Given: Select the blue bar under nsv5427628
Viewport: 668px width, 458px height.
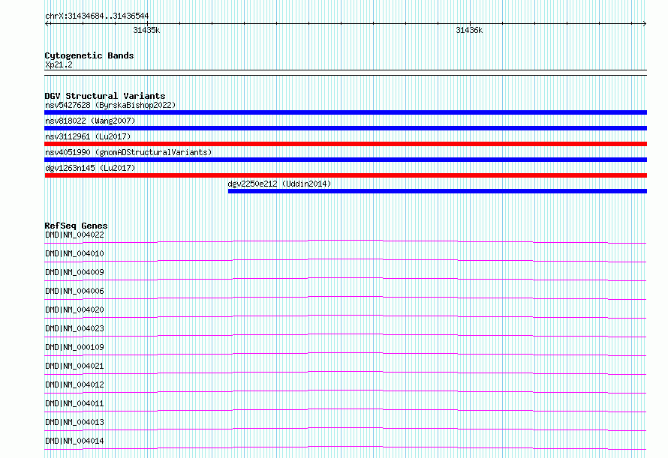Looking at the screenshot, I should click(x=345, y=112).
